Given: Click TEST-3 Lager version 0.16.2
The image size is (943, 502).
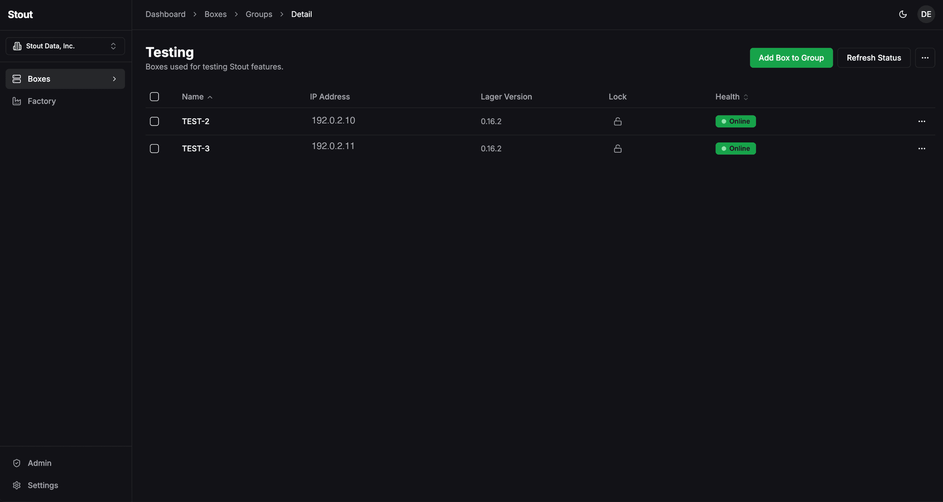Looking at the screenshot, I should (491, 149).
